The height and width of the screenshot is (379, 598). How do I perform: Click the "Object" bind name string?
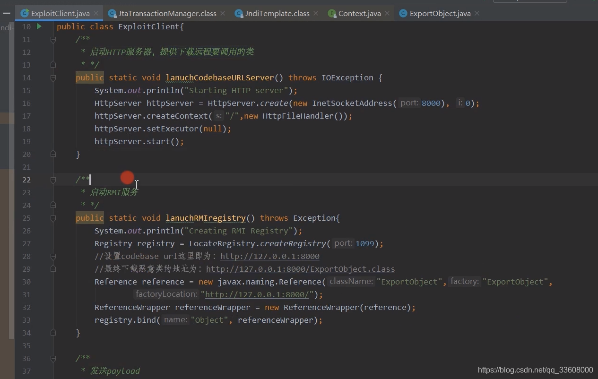coord(209,320)
